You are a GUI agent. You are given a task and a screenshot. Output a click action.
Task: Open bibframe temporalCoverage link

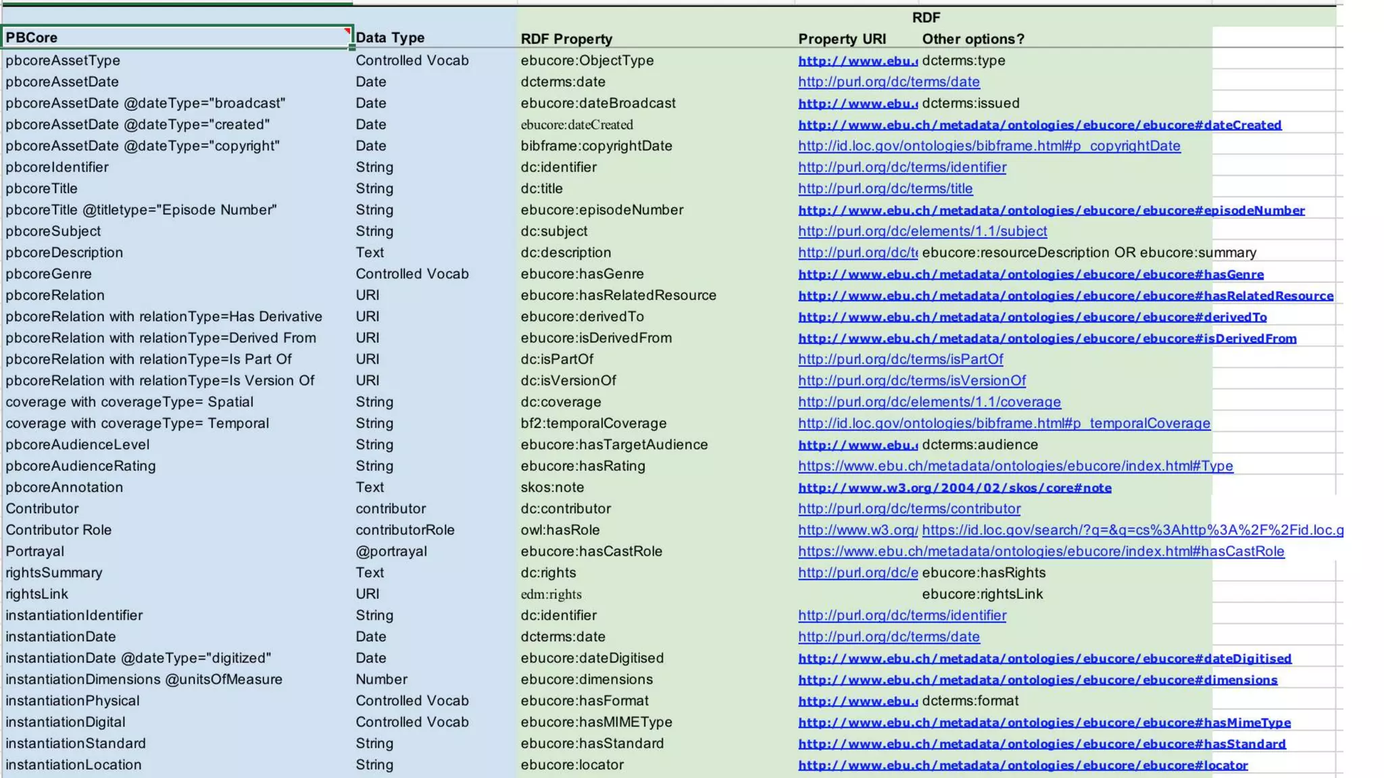(1004, 423)
